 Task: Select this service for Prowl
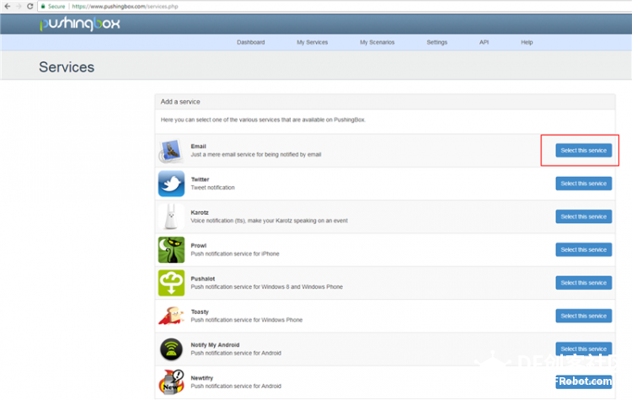pyautogui.click(x=584, y=249)
